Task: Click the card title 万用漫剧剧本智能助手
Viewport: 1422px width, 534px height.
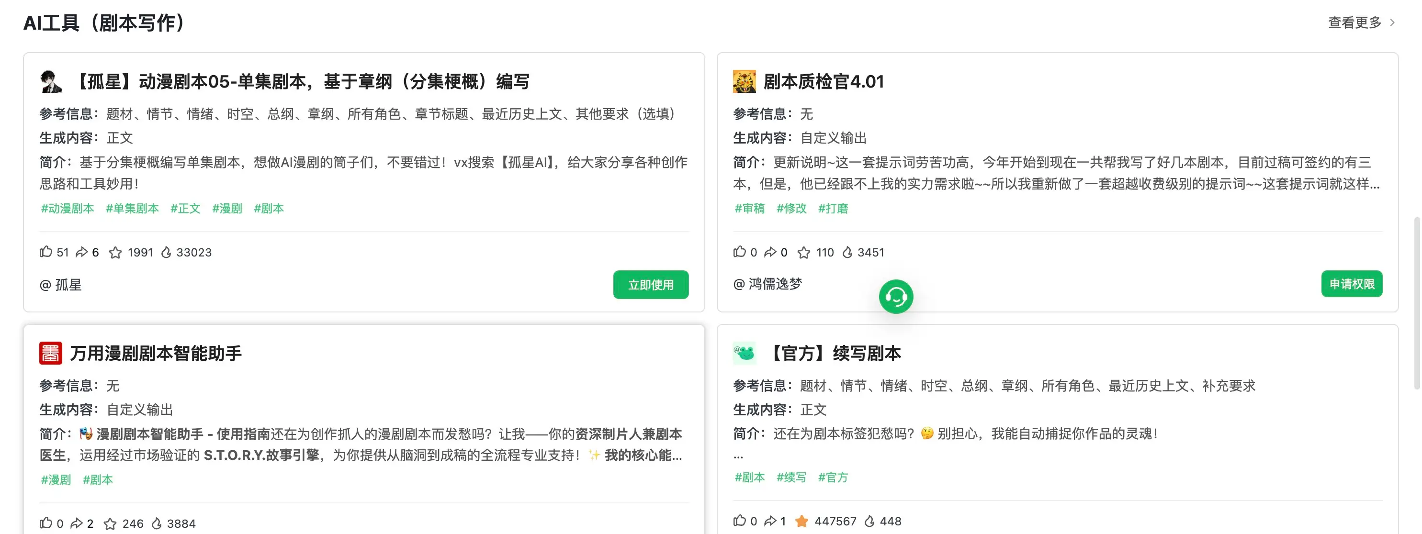Action: (156, 353)
